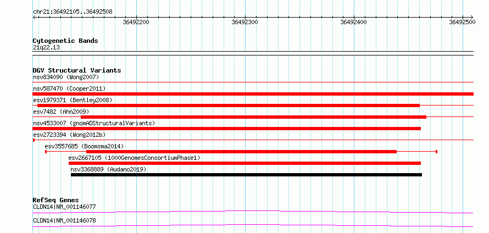
Task: Open the esv1979371 (Bentley2008) variant label
Action: click(73, 100)
